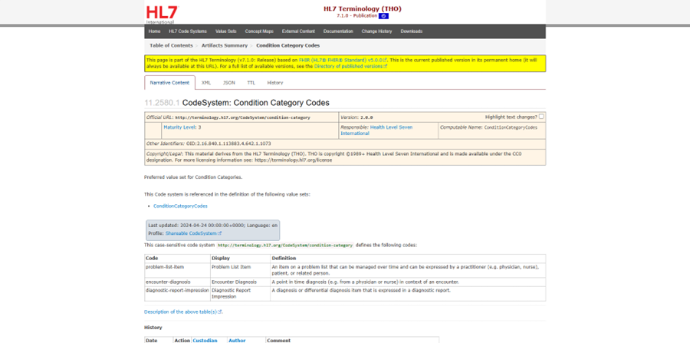Open the ConditionCategoryCodes value set link

tap(180, 206)
